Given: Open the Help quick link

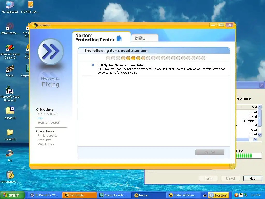Looking at the screenshot, I should [x=40, y=118].
